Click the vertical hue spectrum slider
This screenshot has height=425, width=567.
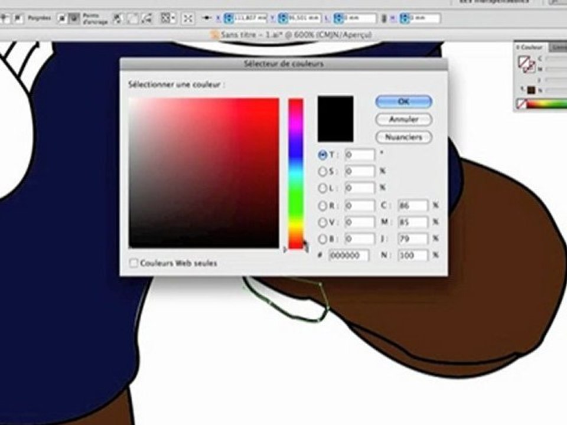click(x=295, y=174)
